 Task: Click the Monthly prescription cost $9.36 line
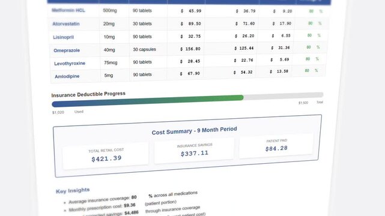coord(123,206)
